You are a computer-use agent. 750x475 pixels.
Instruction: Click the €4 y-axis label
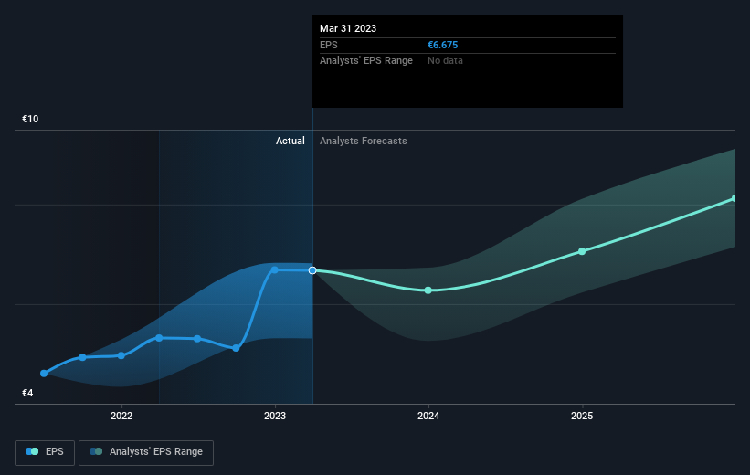(x=27, y=393)
